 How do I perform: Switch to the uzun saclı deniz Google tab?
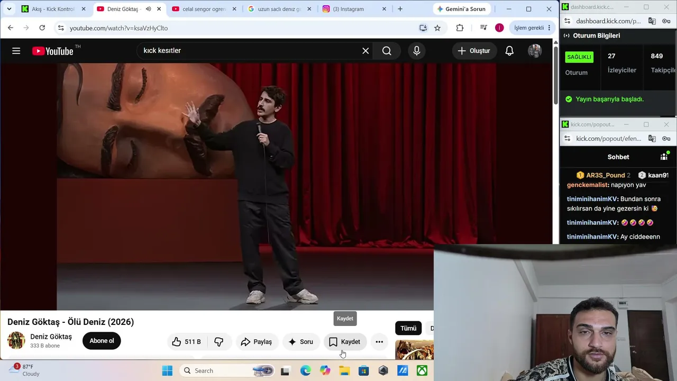(279, 9)
